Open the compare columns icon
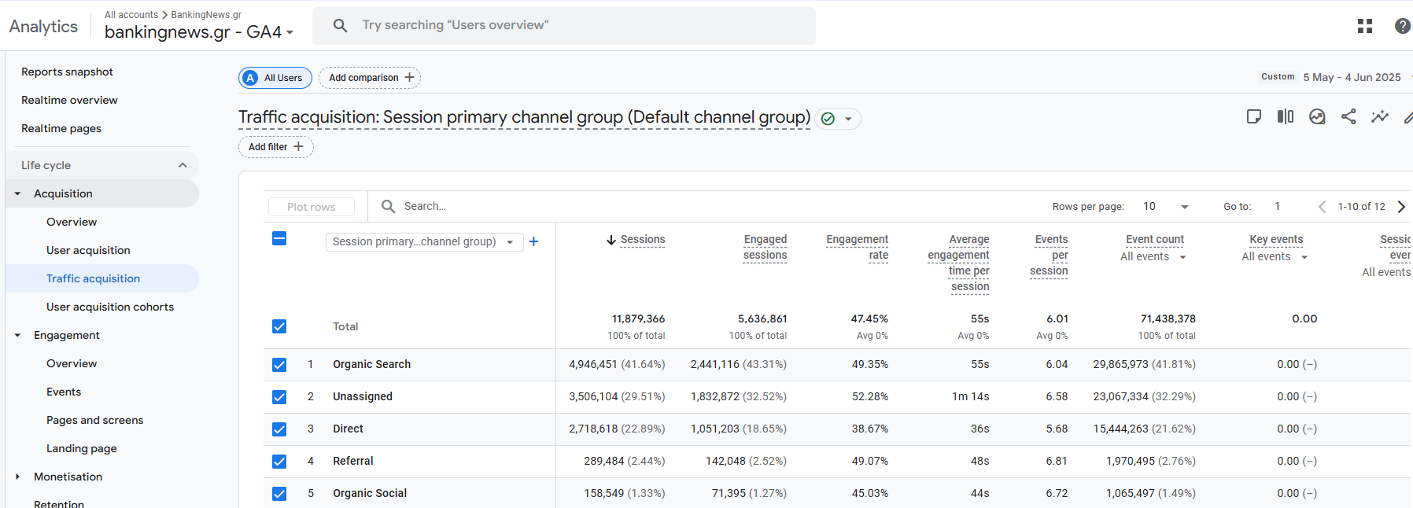 (x=1286, y=117)
